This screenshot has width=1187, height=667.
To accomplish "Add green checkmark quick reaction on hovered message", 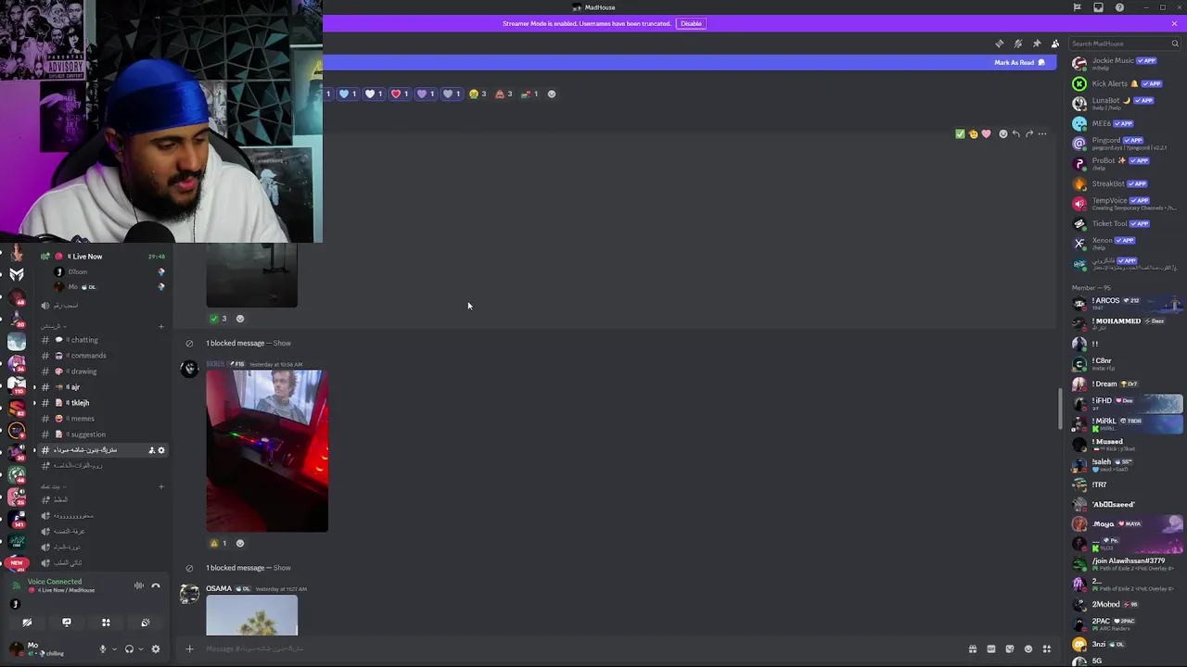I will [x=960, y=134].
